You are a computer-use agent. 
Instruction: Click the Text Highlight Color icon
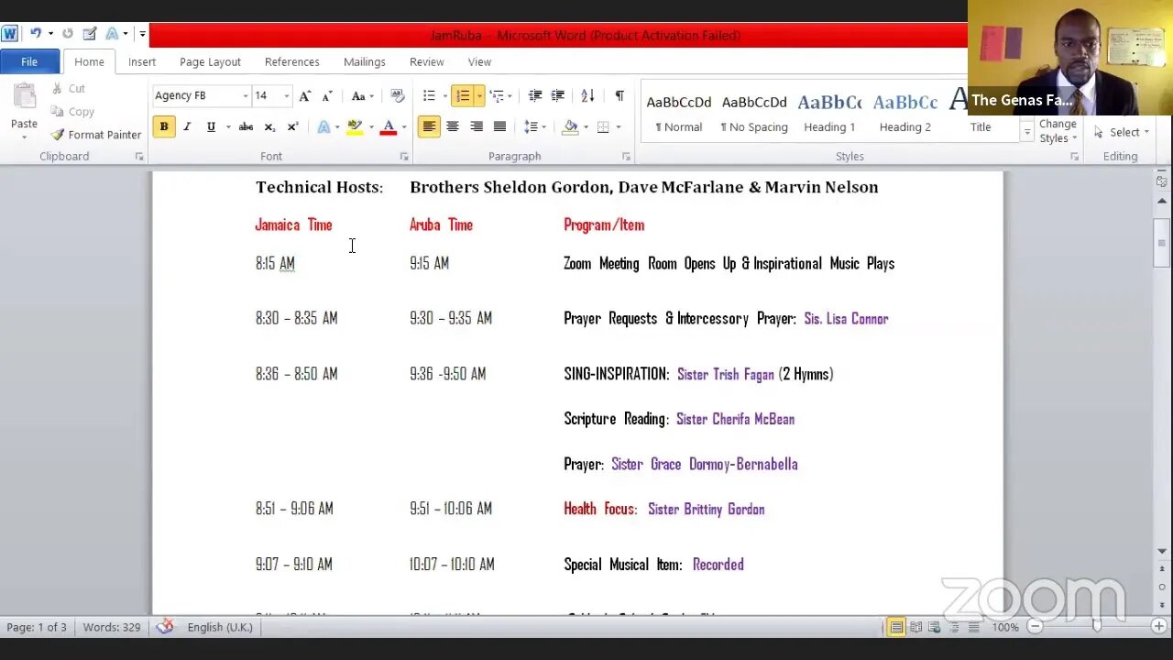(x=355, y=126)
